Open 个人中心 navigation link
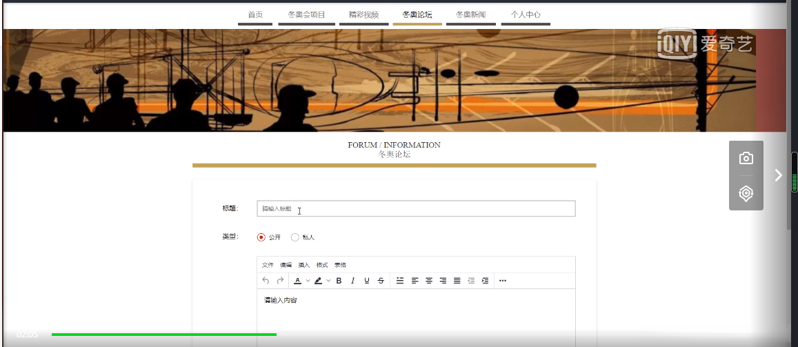Viewport: 798px width, 347px height. point(526,14)
